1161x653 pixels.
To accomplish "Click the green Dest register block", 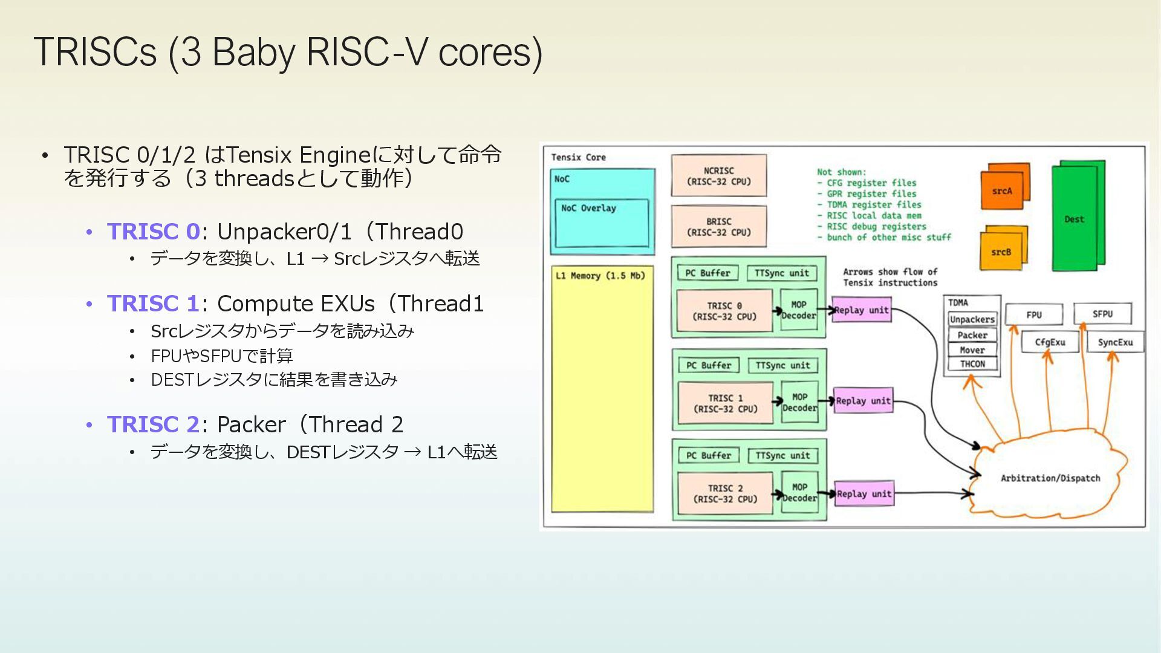I will [1075, 219].
